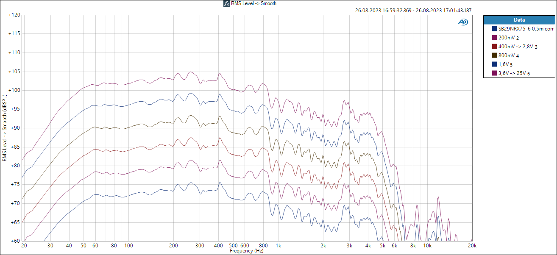
Task: Click the graph title RMS Level -> Smooth
Action: click(253, 3)
